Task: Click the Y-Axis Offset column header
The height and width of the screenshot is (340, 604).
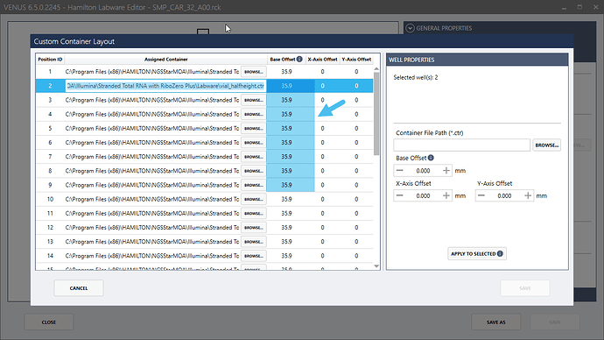Action: (x=356, y=60)
